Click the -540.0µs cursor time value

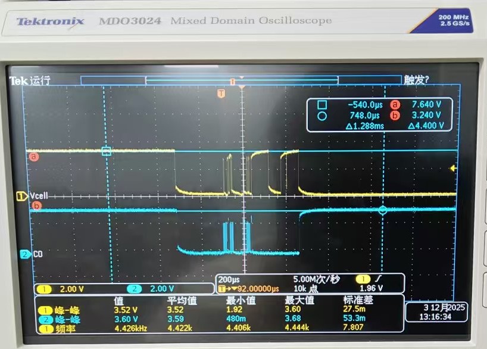[365, 105]
